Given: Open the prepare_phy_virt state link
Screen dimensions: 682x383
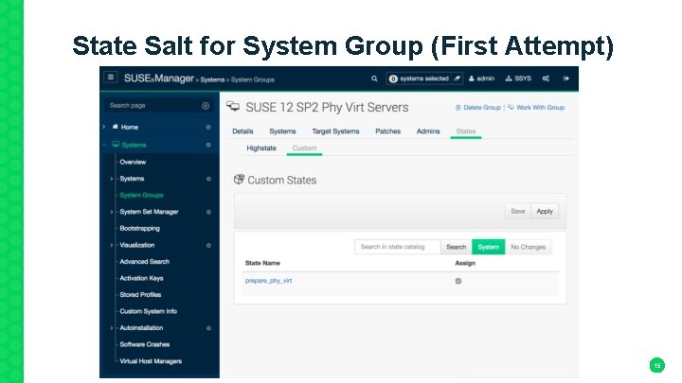Looking at the screenshot, I should (x=268, y=281).
